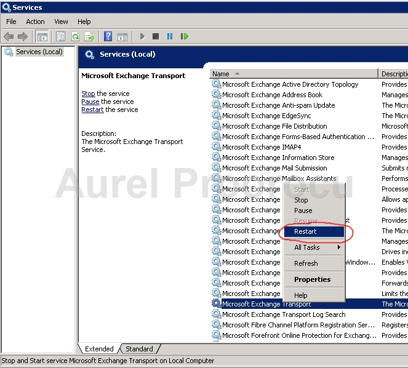408x368 pixels.
Task: Select Microsoft Forefront Online Protection for Exchange row
Action: (299, 335)
